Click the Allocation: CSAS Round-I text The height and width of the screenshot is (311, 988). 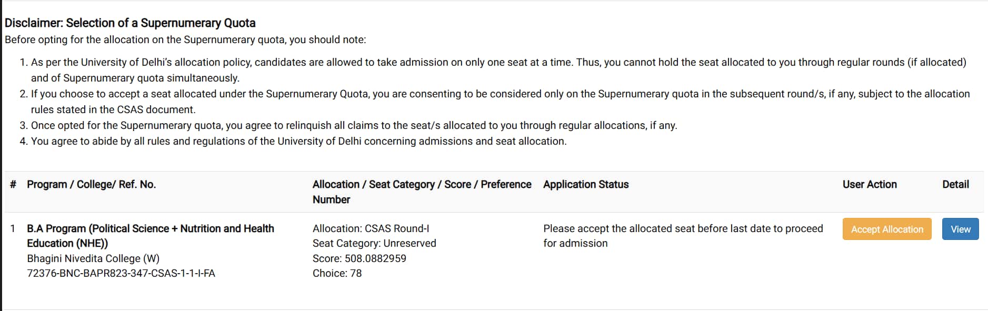tap(371, 228)
